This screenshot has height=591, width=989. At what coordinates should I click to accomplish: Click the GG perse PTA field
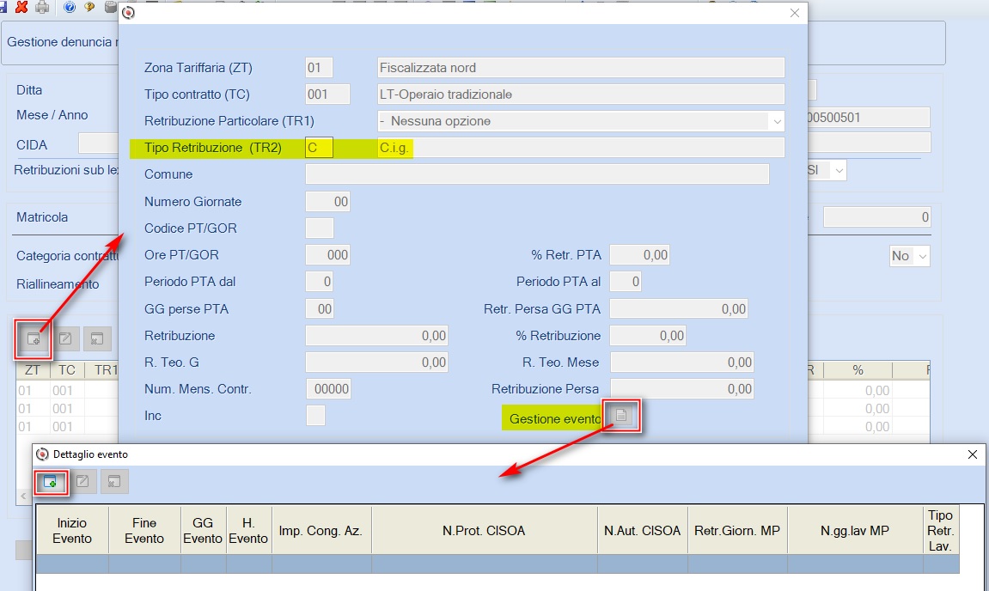point(319,309)
